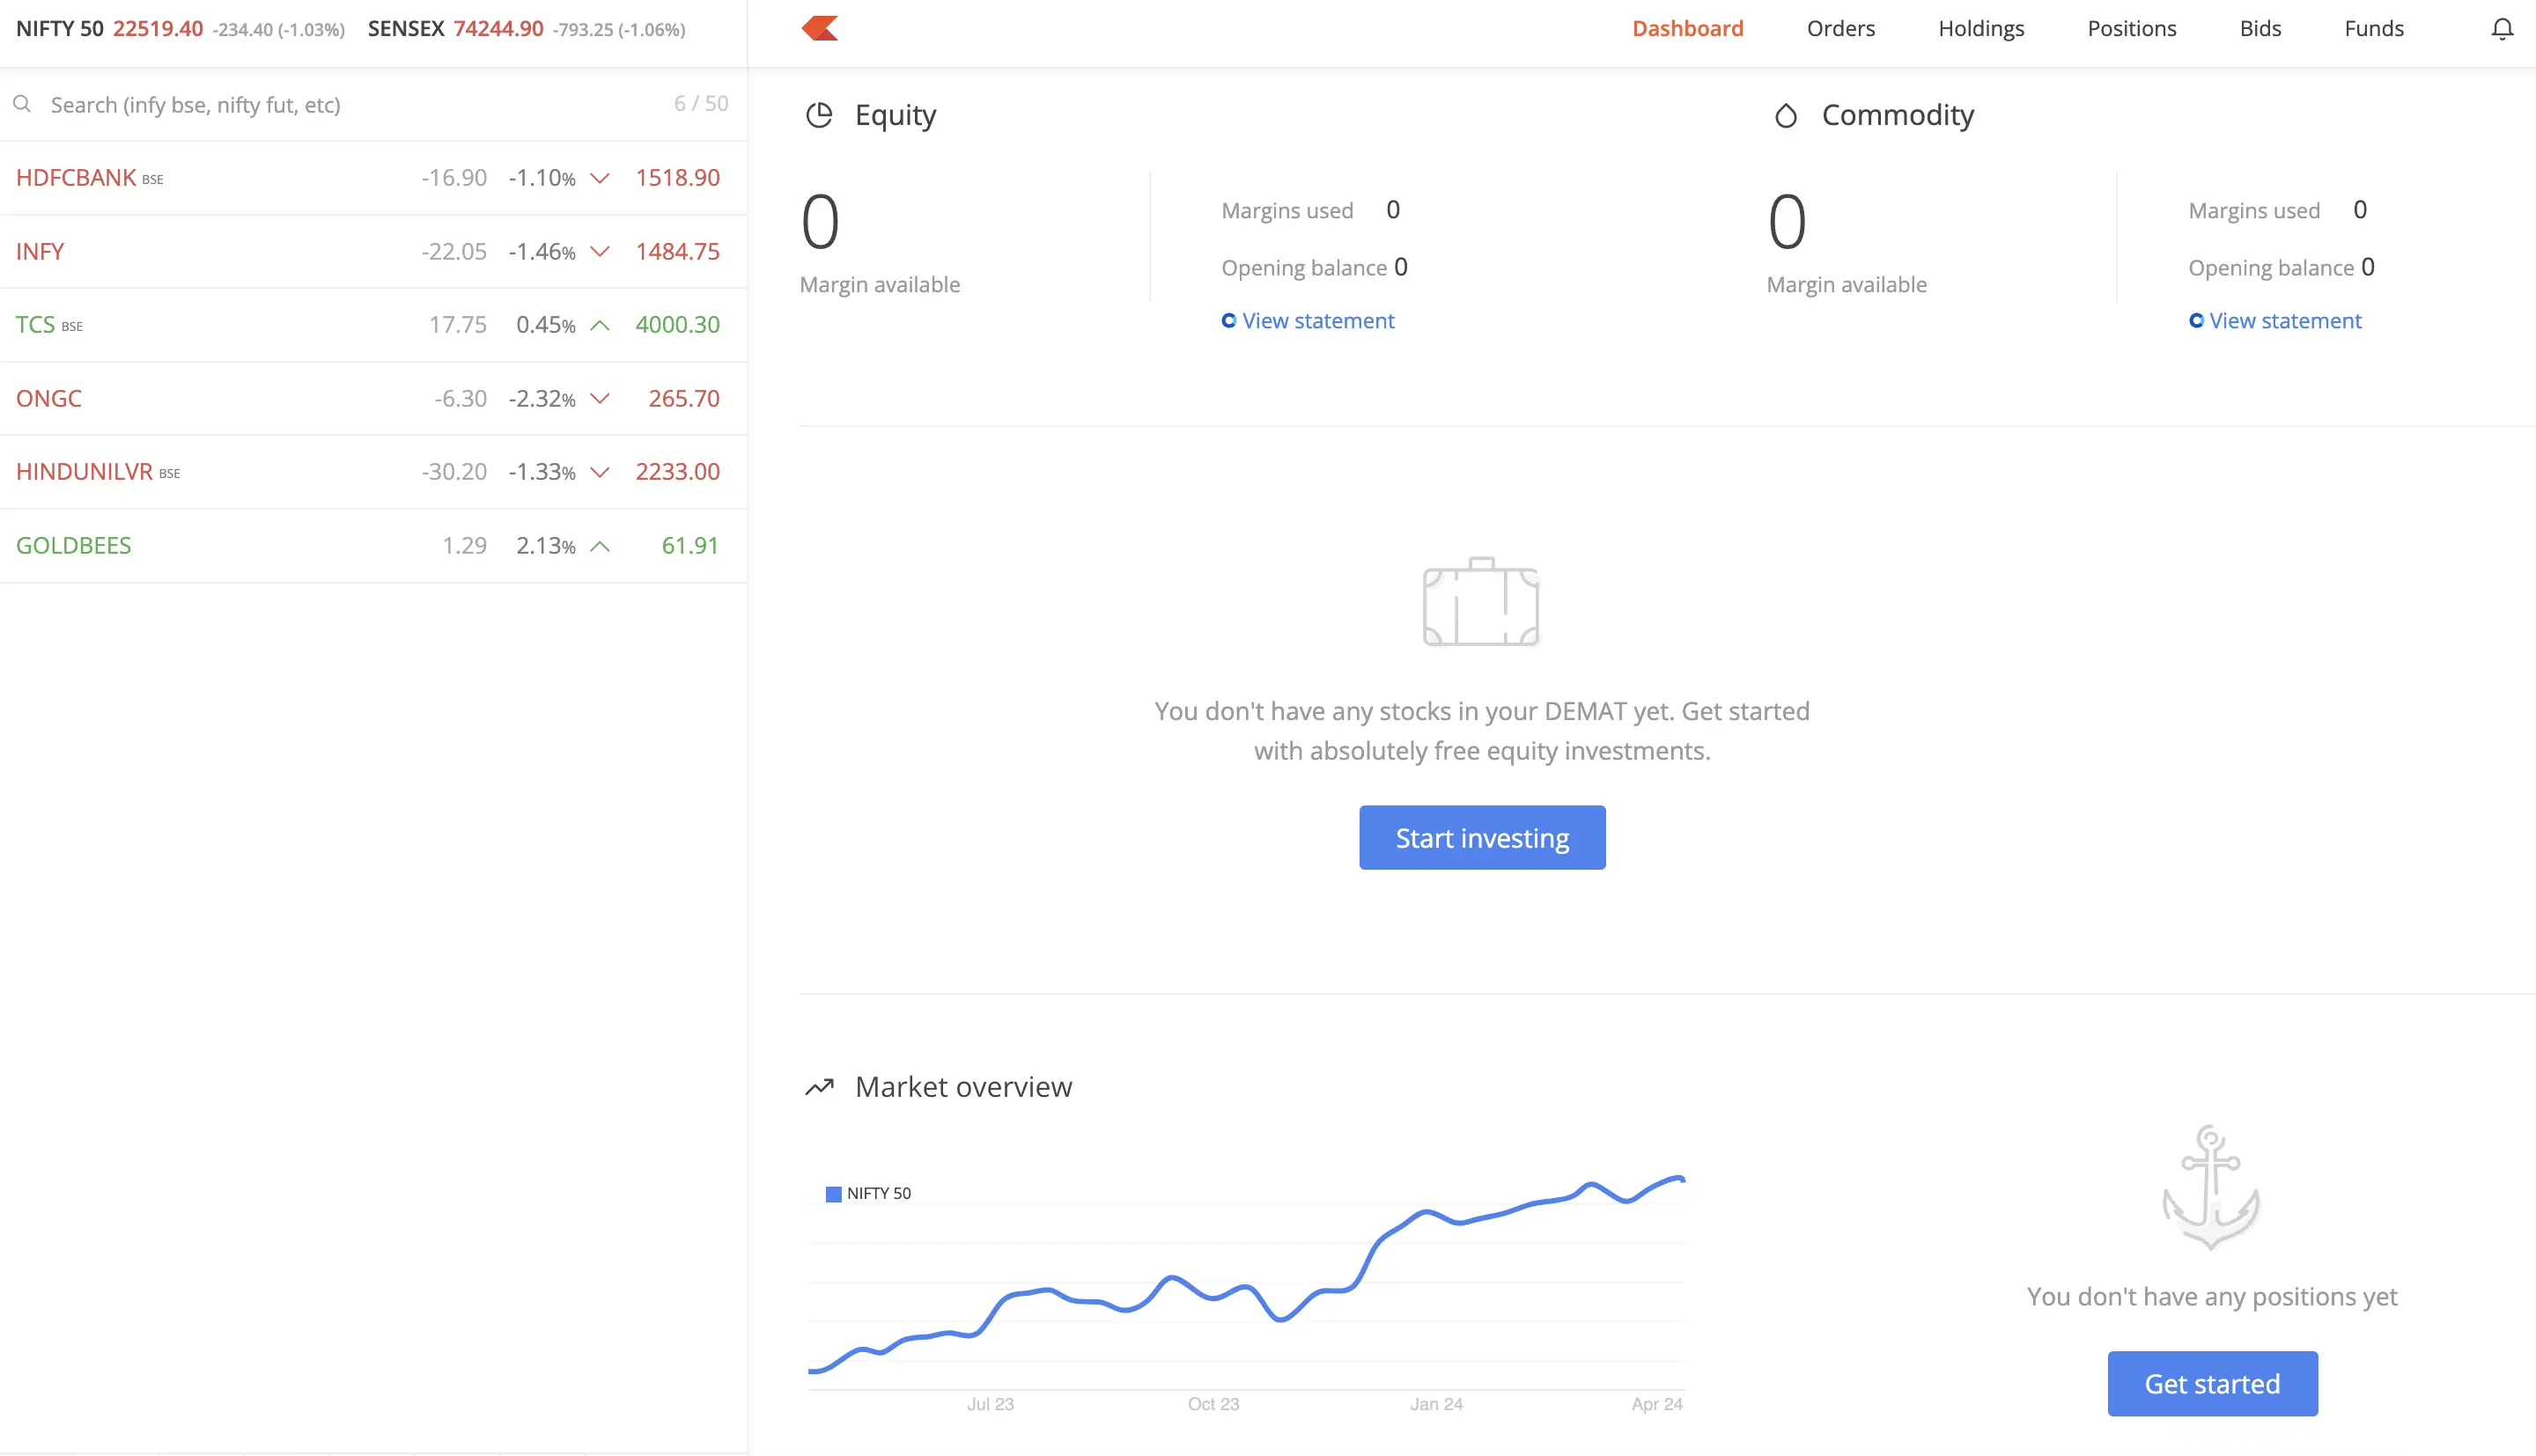Image resolution: width=2536 pixels, height=1456 pixels.
Task: Click the Equity section heading
Action: pos(895,116)
